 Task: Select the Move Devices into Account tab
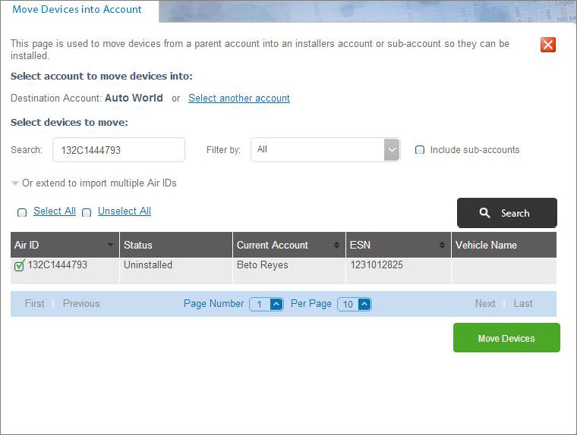(x=77, y=10)
